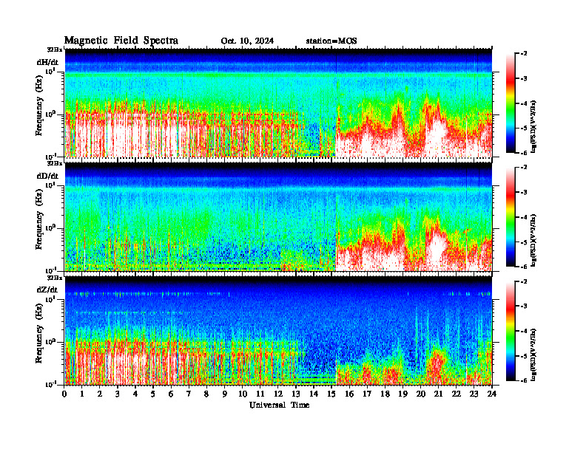The width and height of the screenshot is (586, 452).
Task: Click hour tick "24" on time axis
Action: coord(492,394)
